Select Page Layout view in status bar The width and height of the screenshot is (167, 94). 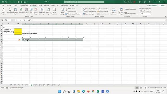[141, 88]
